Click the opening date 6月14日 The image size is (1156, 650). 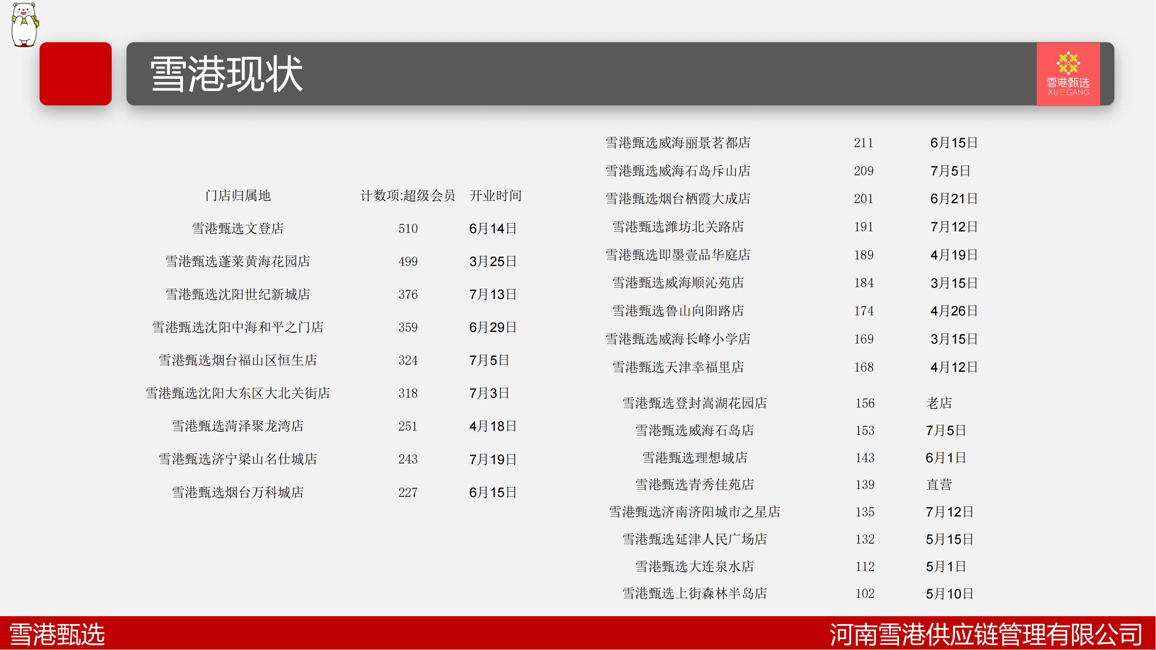point(493,228)
